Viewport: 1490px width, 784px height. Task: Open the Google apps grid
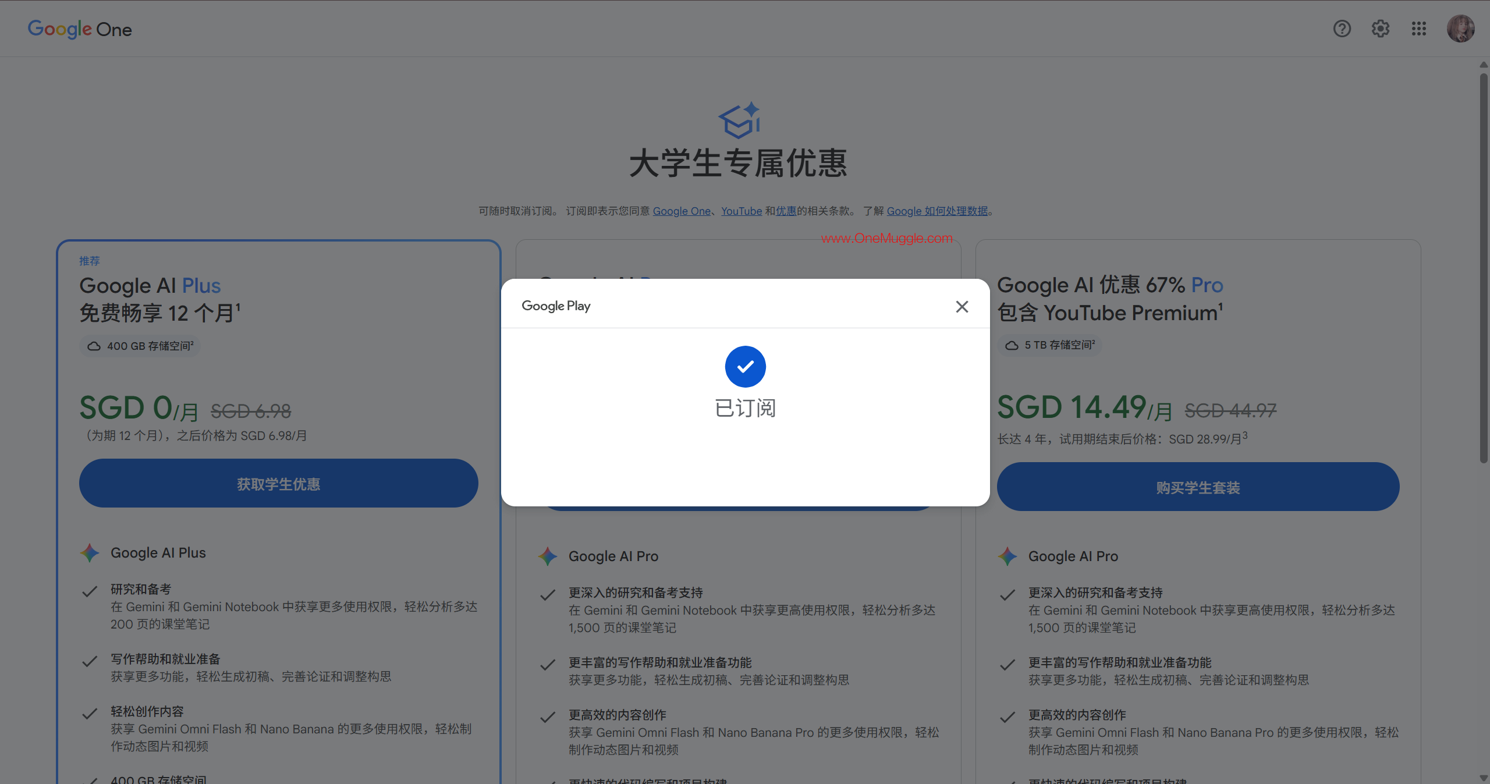[1419, 29]
